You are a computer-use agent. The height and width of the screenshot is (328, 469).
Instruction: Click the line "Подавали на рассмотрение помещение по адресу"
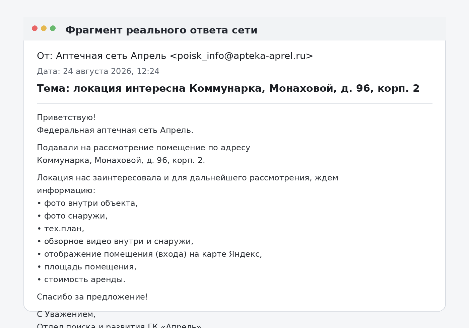tap(143, 148)
